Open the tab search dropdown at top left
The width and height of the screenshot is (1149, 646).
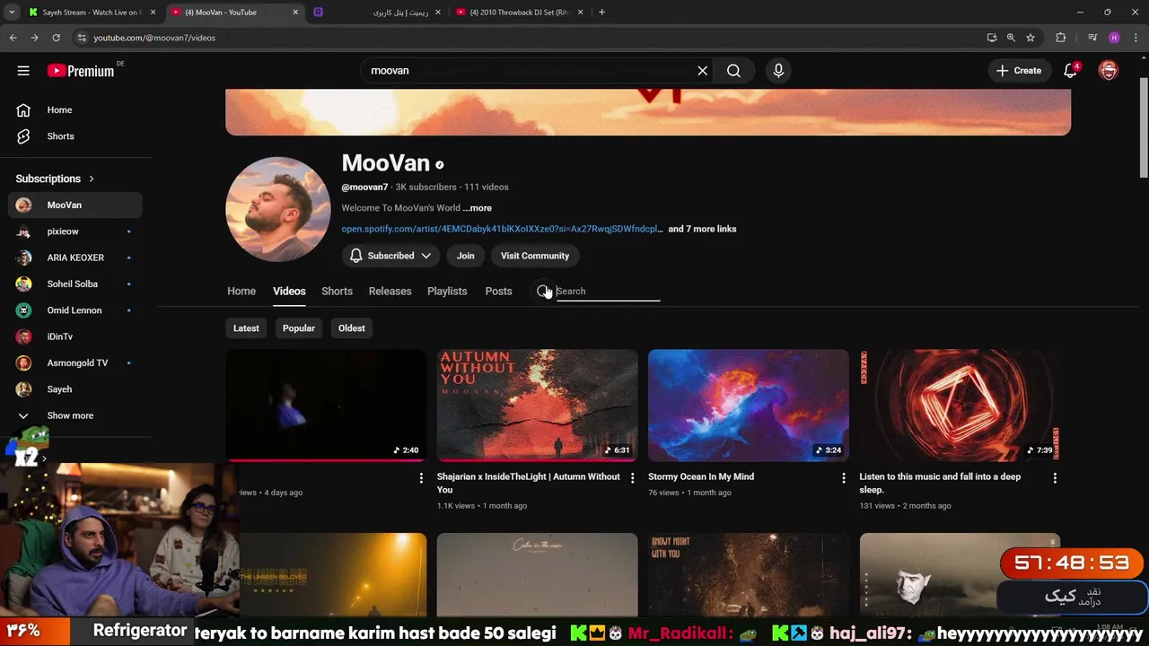(12, 13)
